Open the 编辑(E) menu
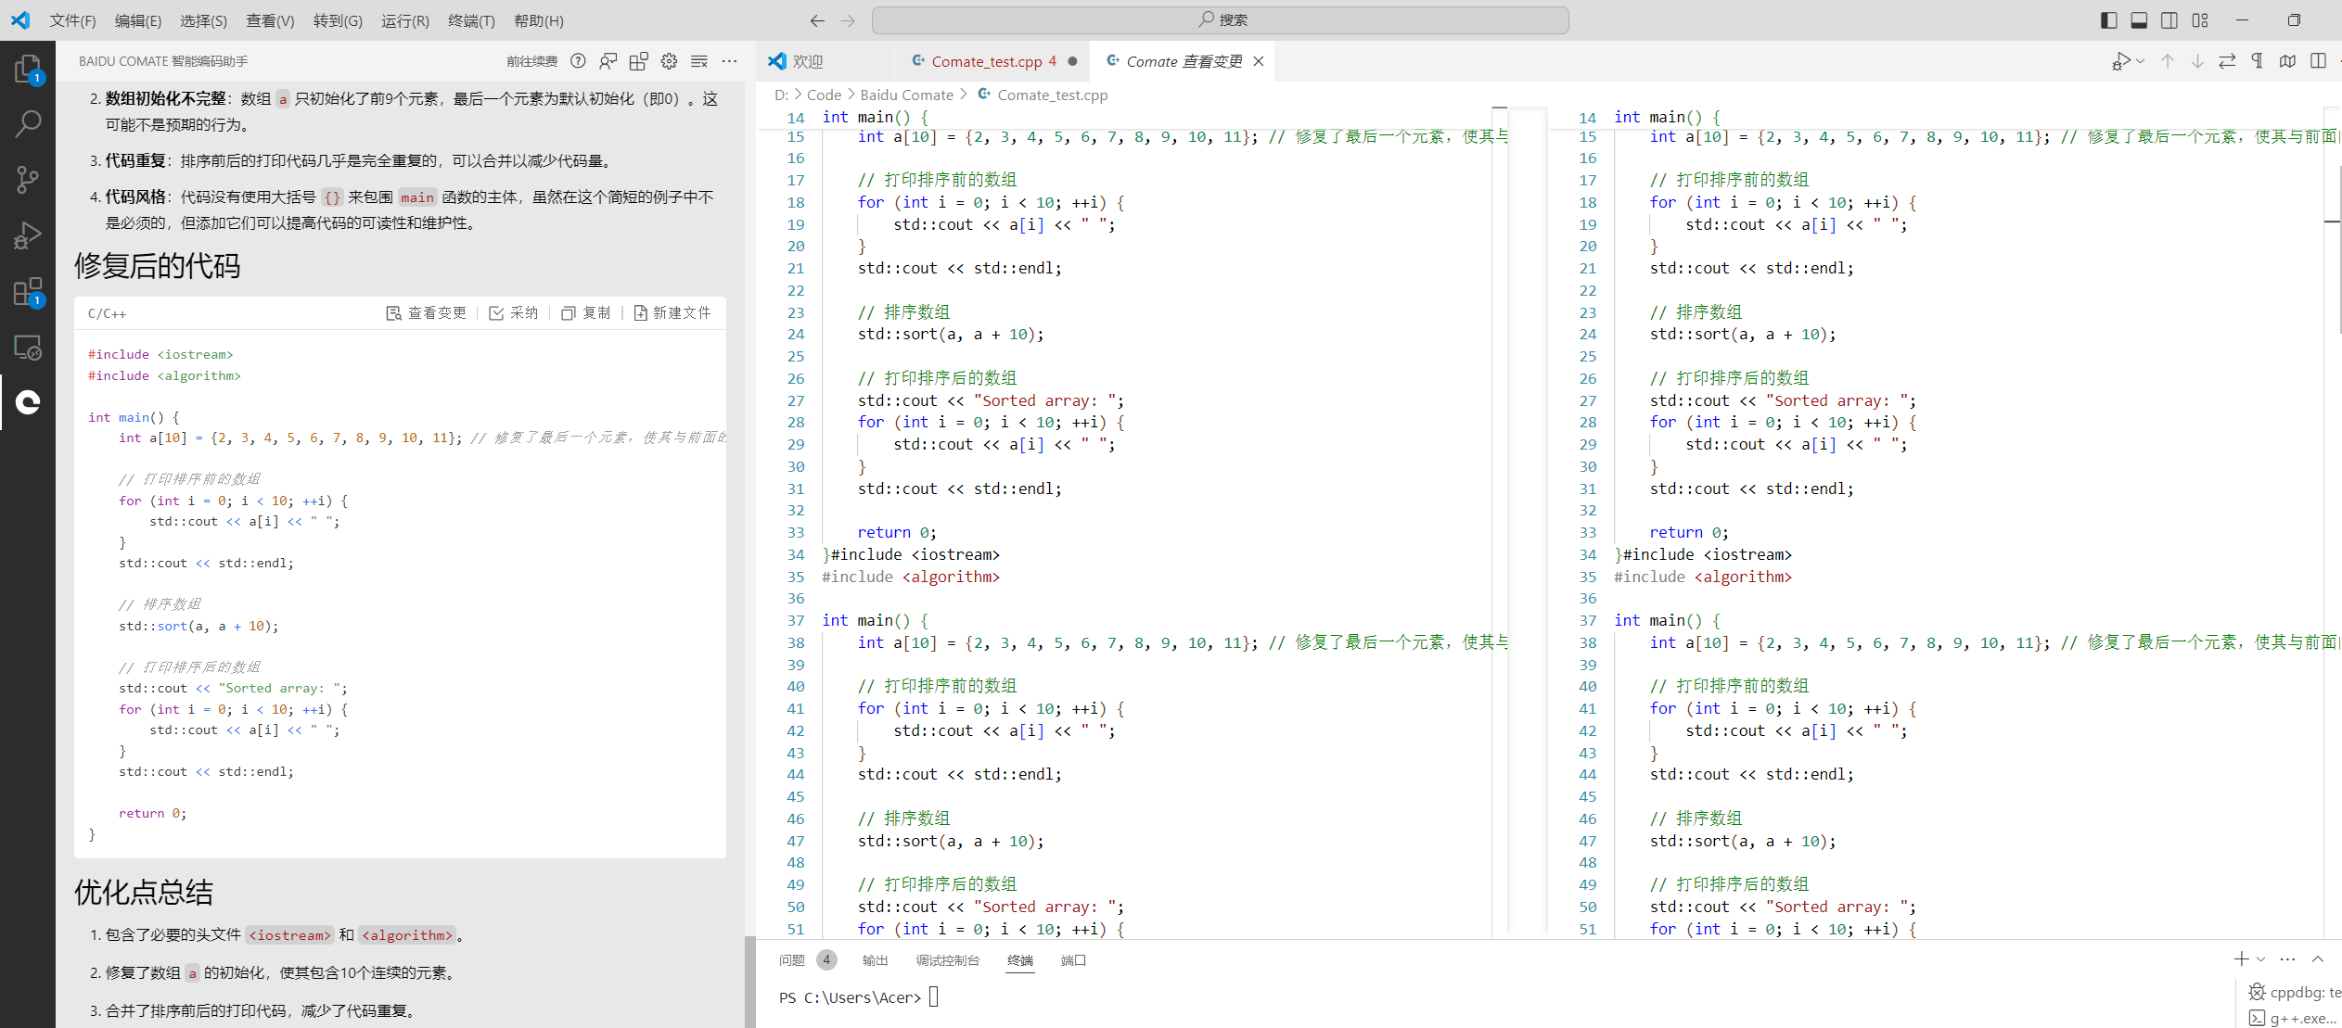Viewport: 2342px width, 1028px height. click(138, 20)
